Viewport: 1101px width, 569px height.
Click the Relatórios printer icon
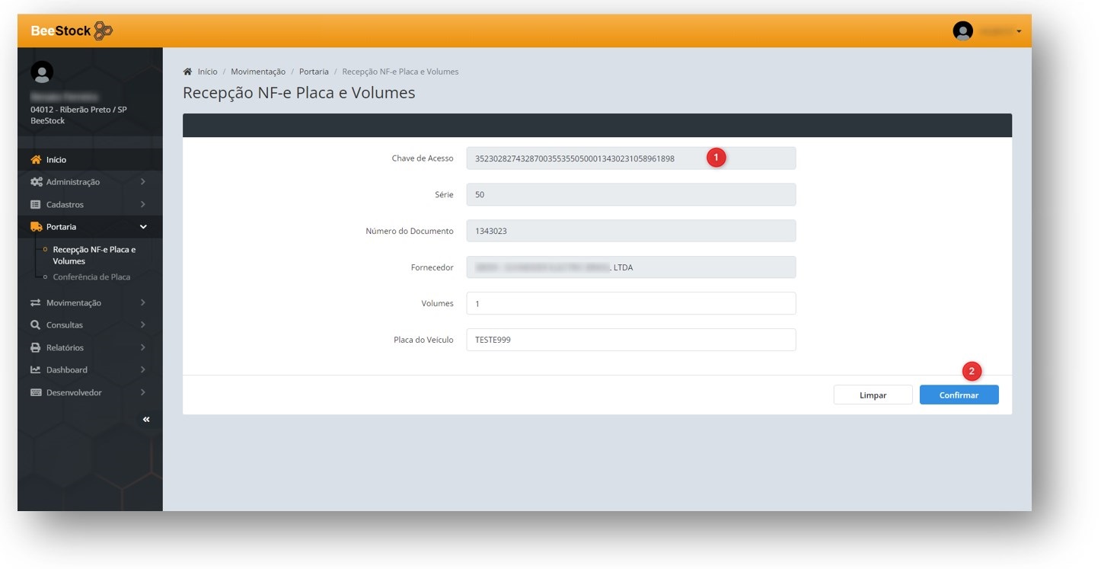[x=36, y=348]
